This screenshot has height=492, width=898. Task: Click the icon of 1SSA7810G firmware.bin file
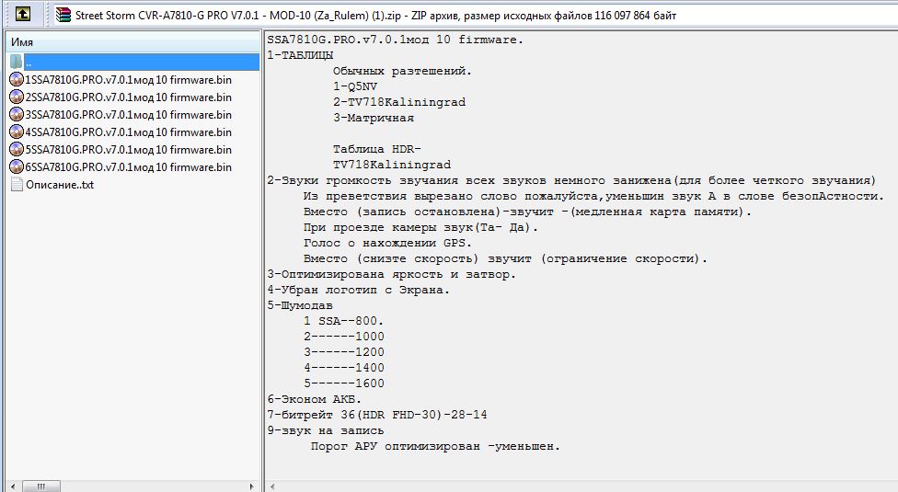(17, 79)
